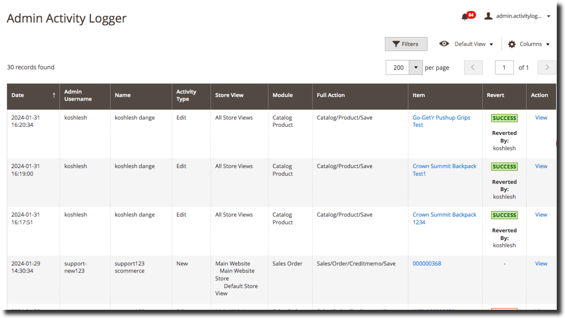Screen dimensions: 565x318
Task: Sort by Admin Username column header
Action: point(78,95)
